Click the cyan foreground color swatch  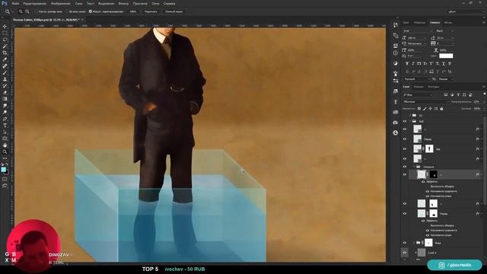click(x=3, y=169)
